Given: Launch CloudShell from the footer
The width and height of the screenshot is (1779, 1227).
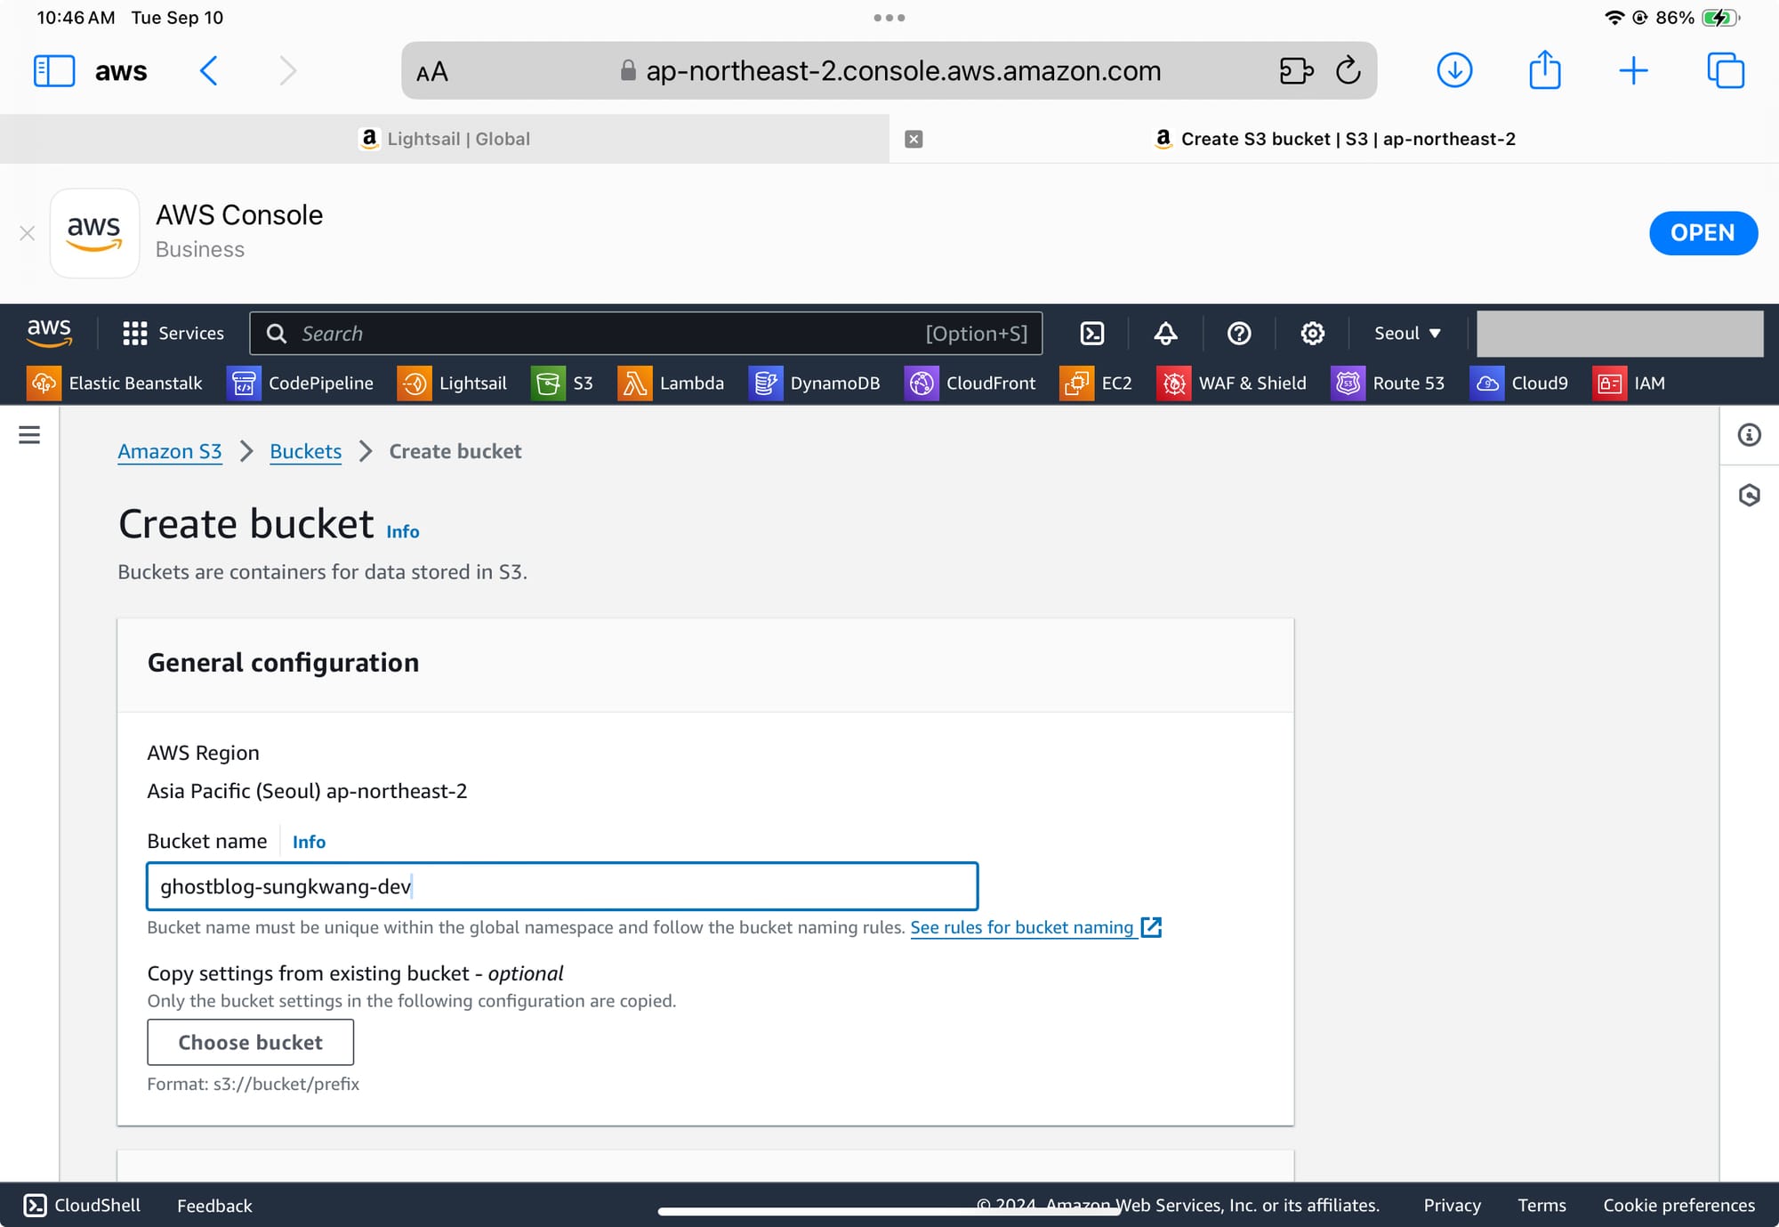Looking at the screenshot, I should 82,1206.
